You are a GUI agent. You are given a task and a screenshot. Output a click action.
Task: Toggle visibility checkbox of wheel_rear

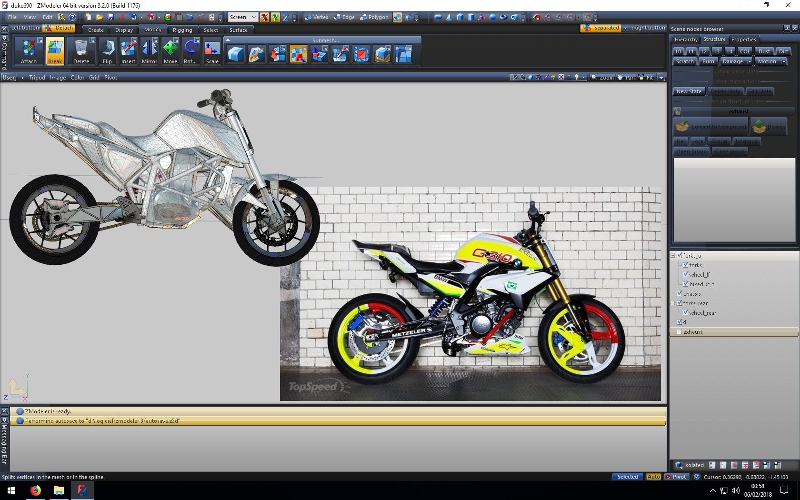pos(686,312)
